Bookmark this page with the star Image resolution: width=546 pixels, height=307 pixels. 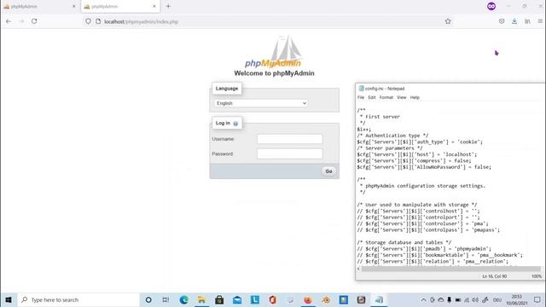(448, 21)
